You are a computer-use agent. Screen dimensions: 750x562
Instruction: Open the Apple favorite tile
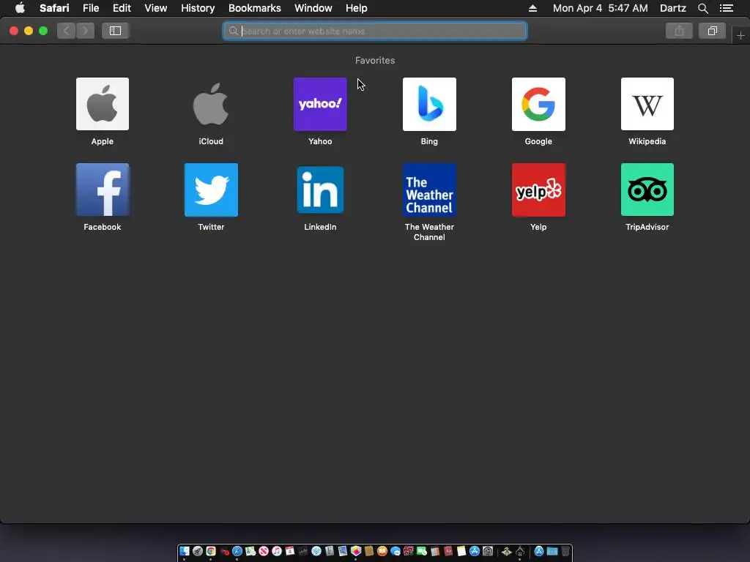[103, 104]
